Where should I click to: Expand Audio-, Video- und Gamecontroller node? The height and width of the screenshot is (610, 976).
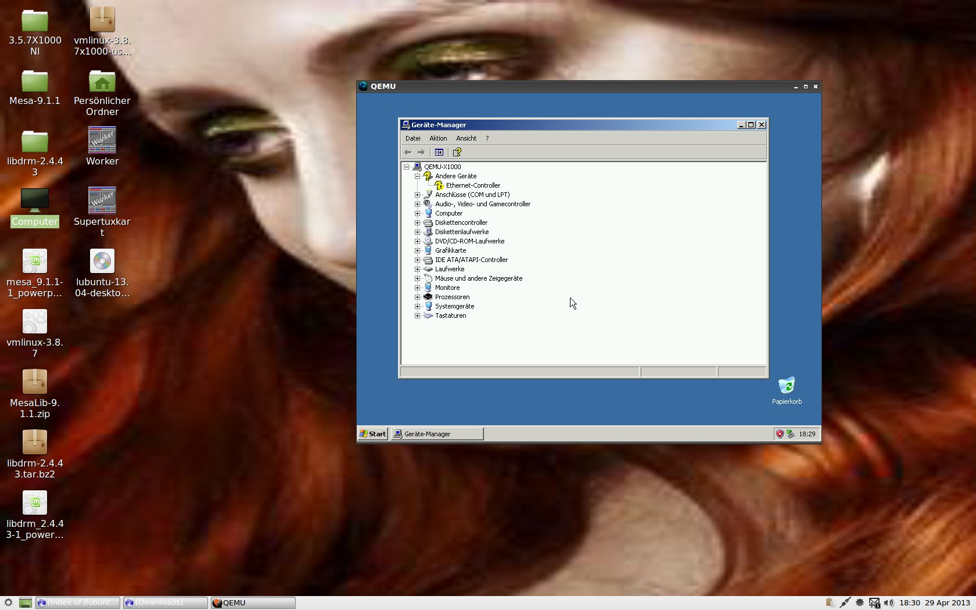tap(417, 204)
